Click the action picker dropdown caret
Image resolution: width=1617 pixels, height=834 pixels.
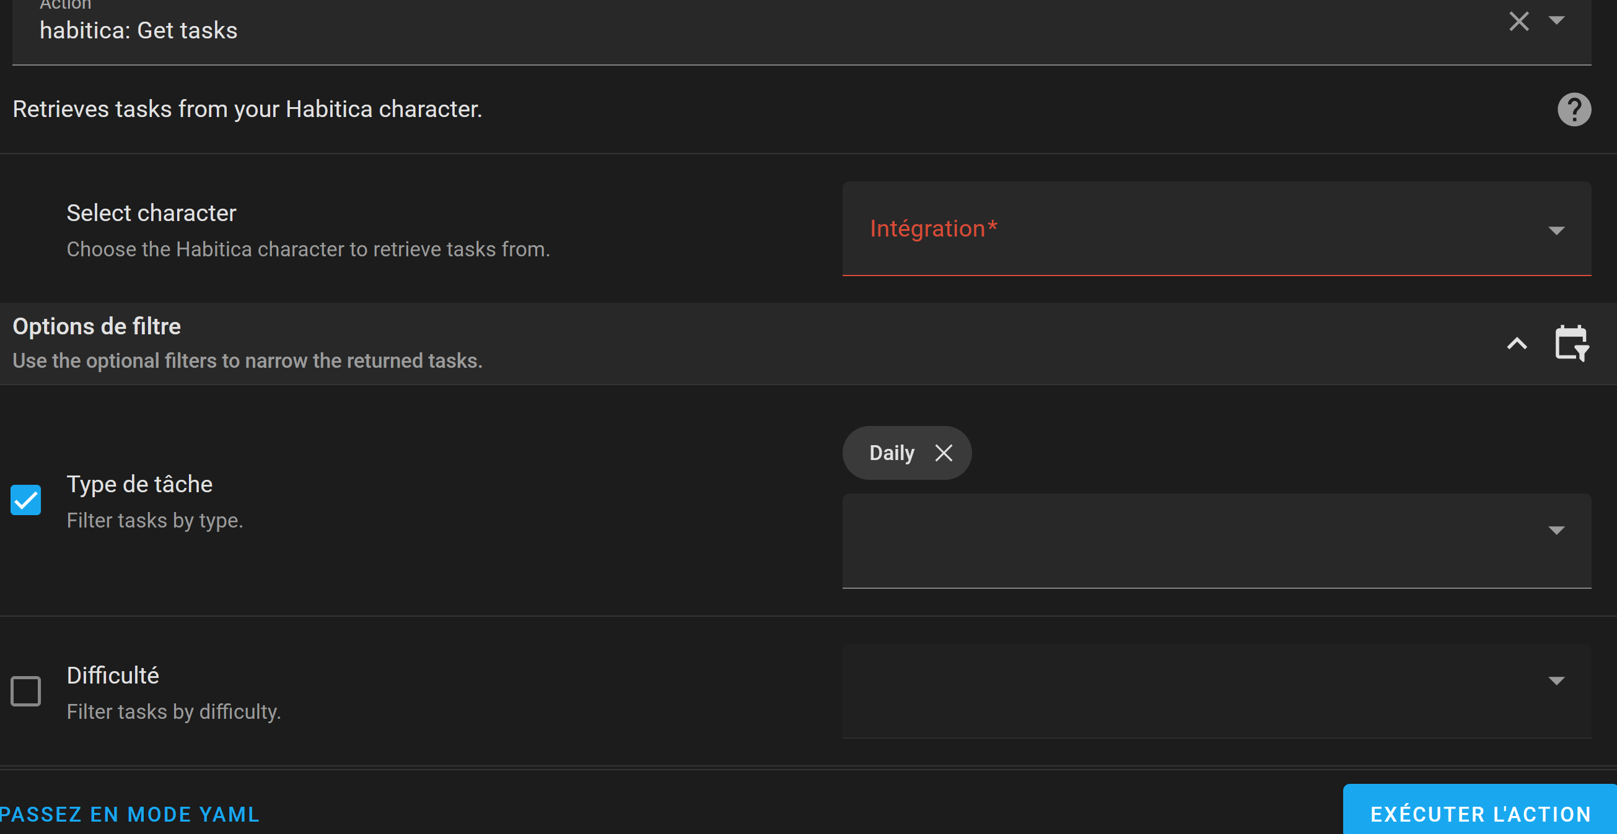[x=1556, y=21]
